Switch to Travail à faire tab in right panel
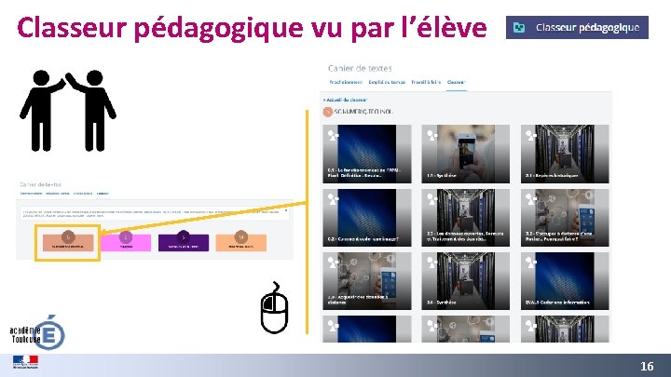 tap(426, 82)
